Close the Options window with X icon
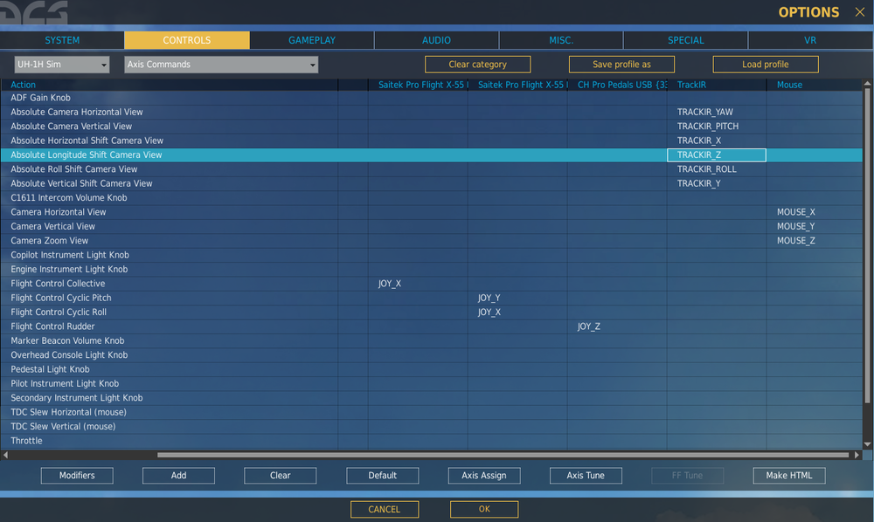This screenshot has width=874, height=522. point(859,11)
